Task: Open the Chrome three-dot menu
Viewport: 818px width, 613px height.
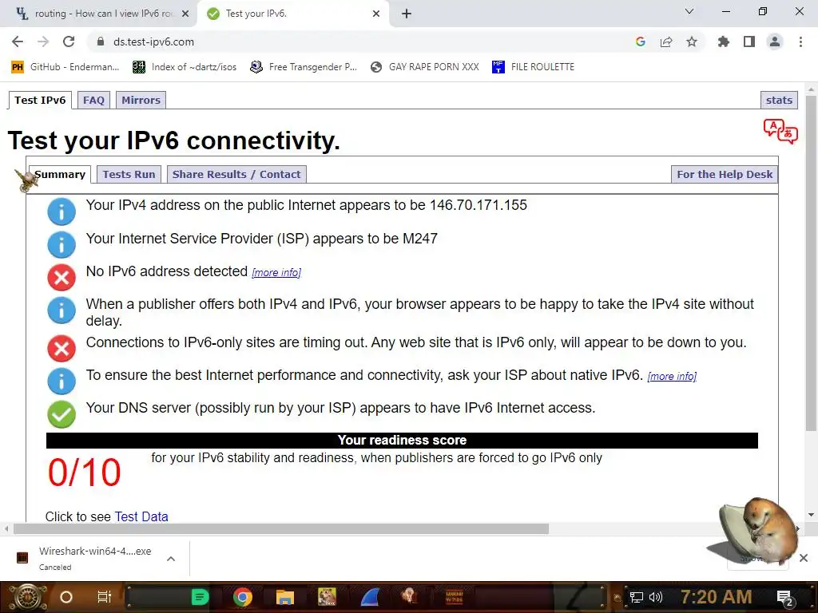Action: coord(800,42)
